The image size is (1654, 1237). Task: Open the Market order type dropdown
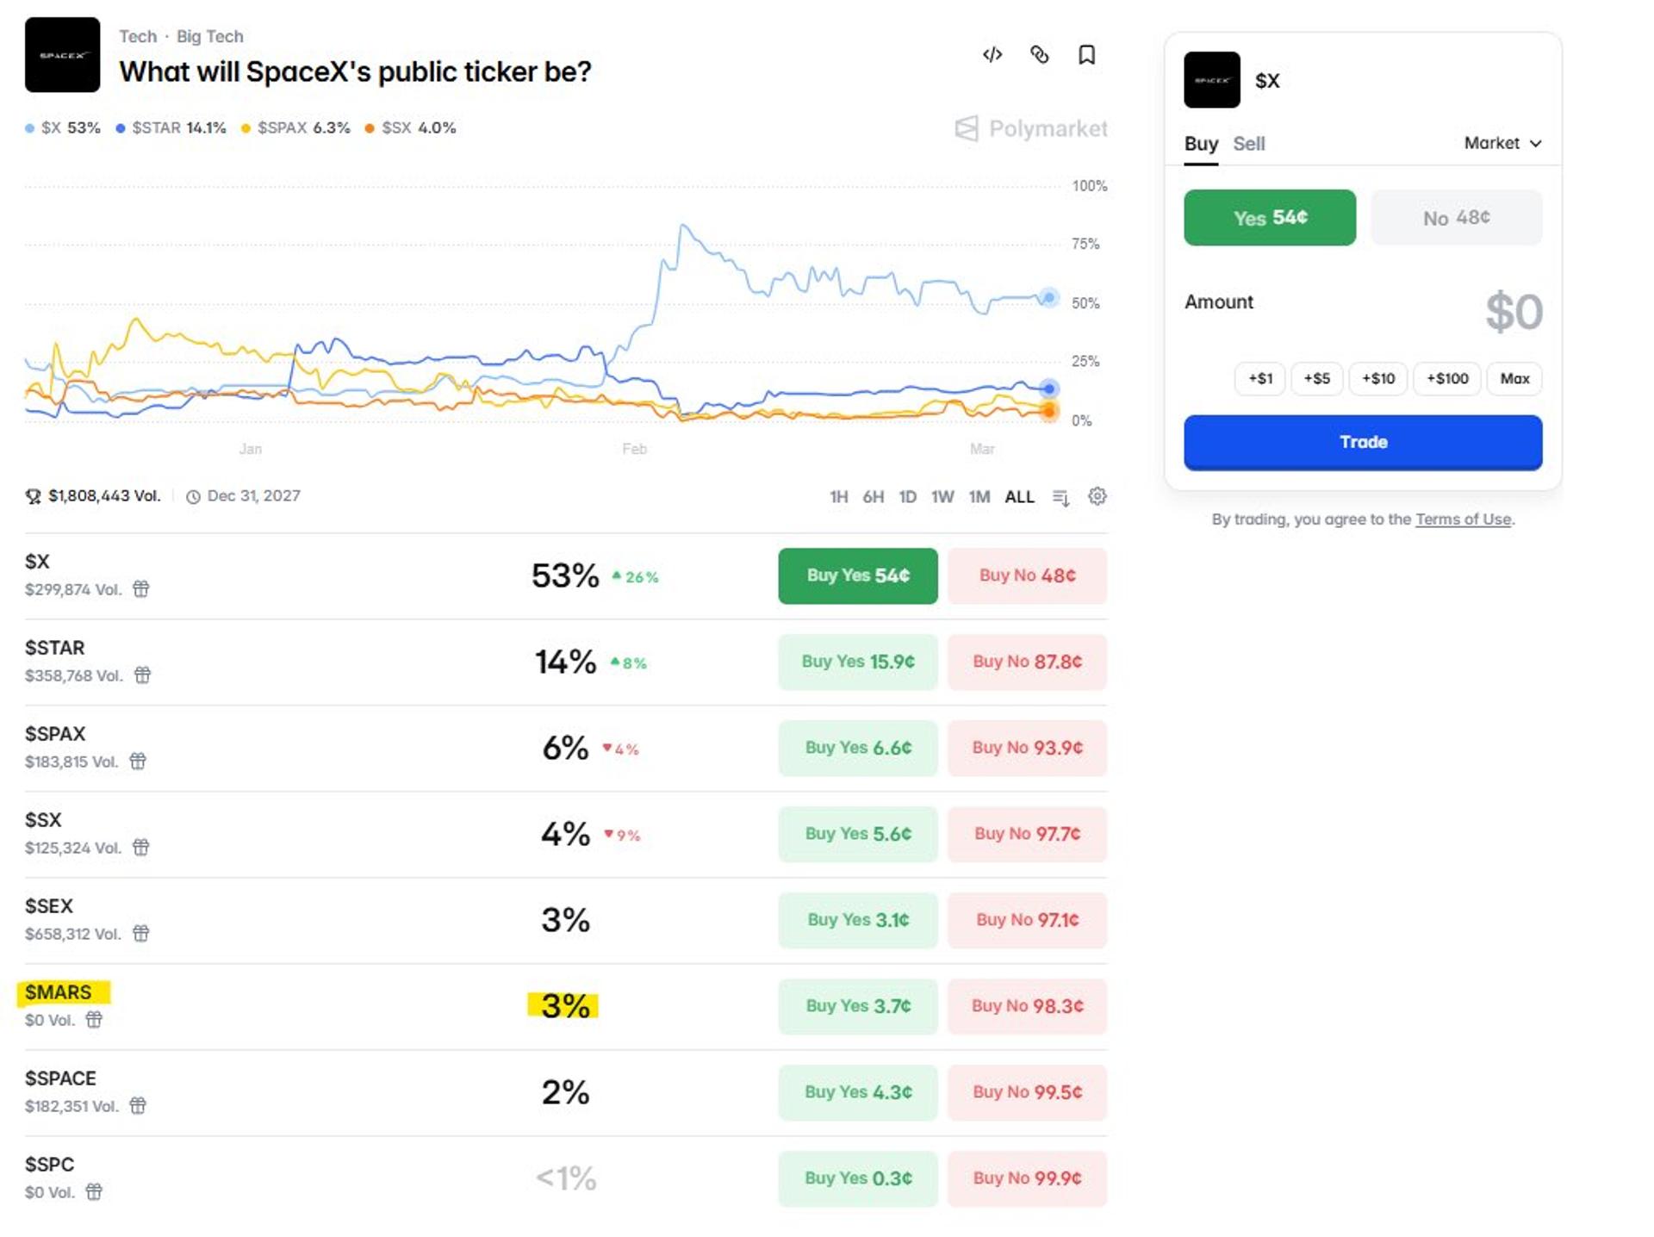(x=1502, y=143)
